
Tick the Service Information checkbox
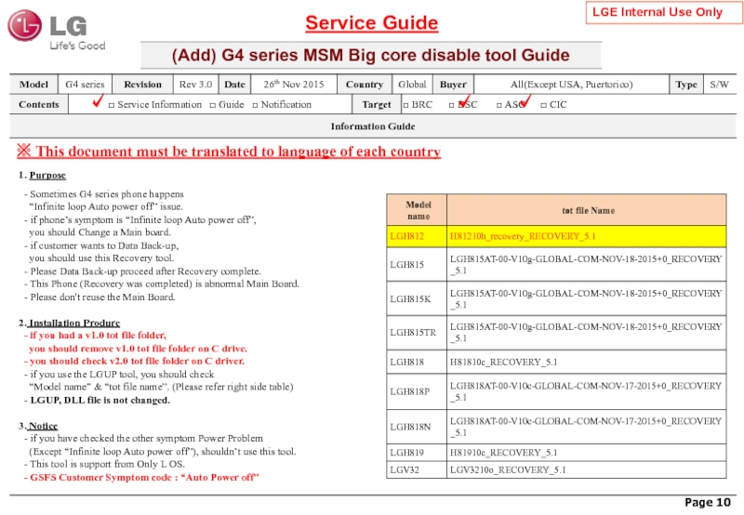112,105
